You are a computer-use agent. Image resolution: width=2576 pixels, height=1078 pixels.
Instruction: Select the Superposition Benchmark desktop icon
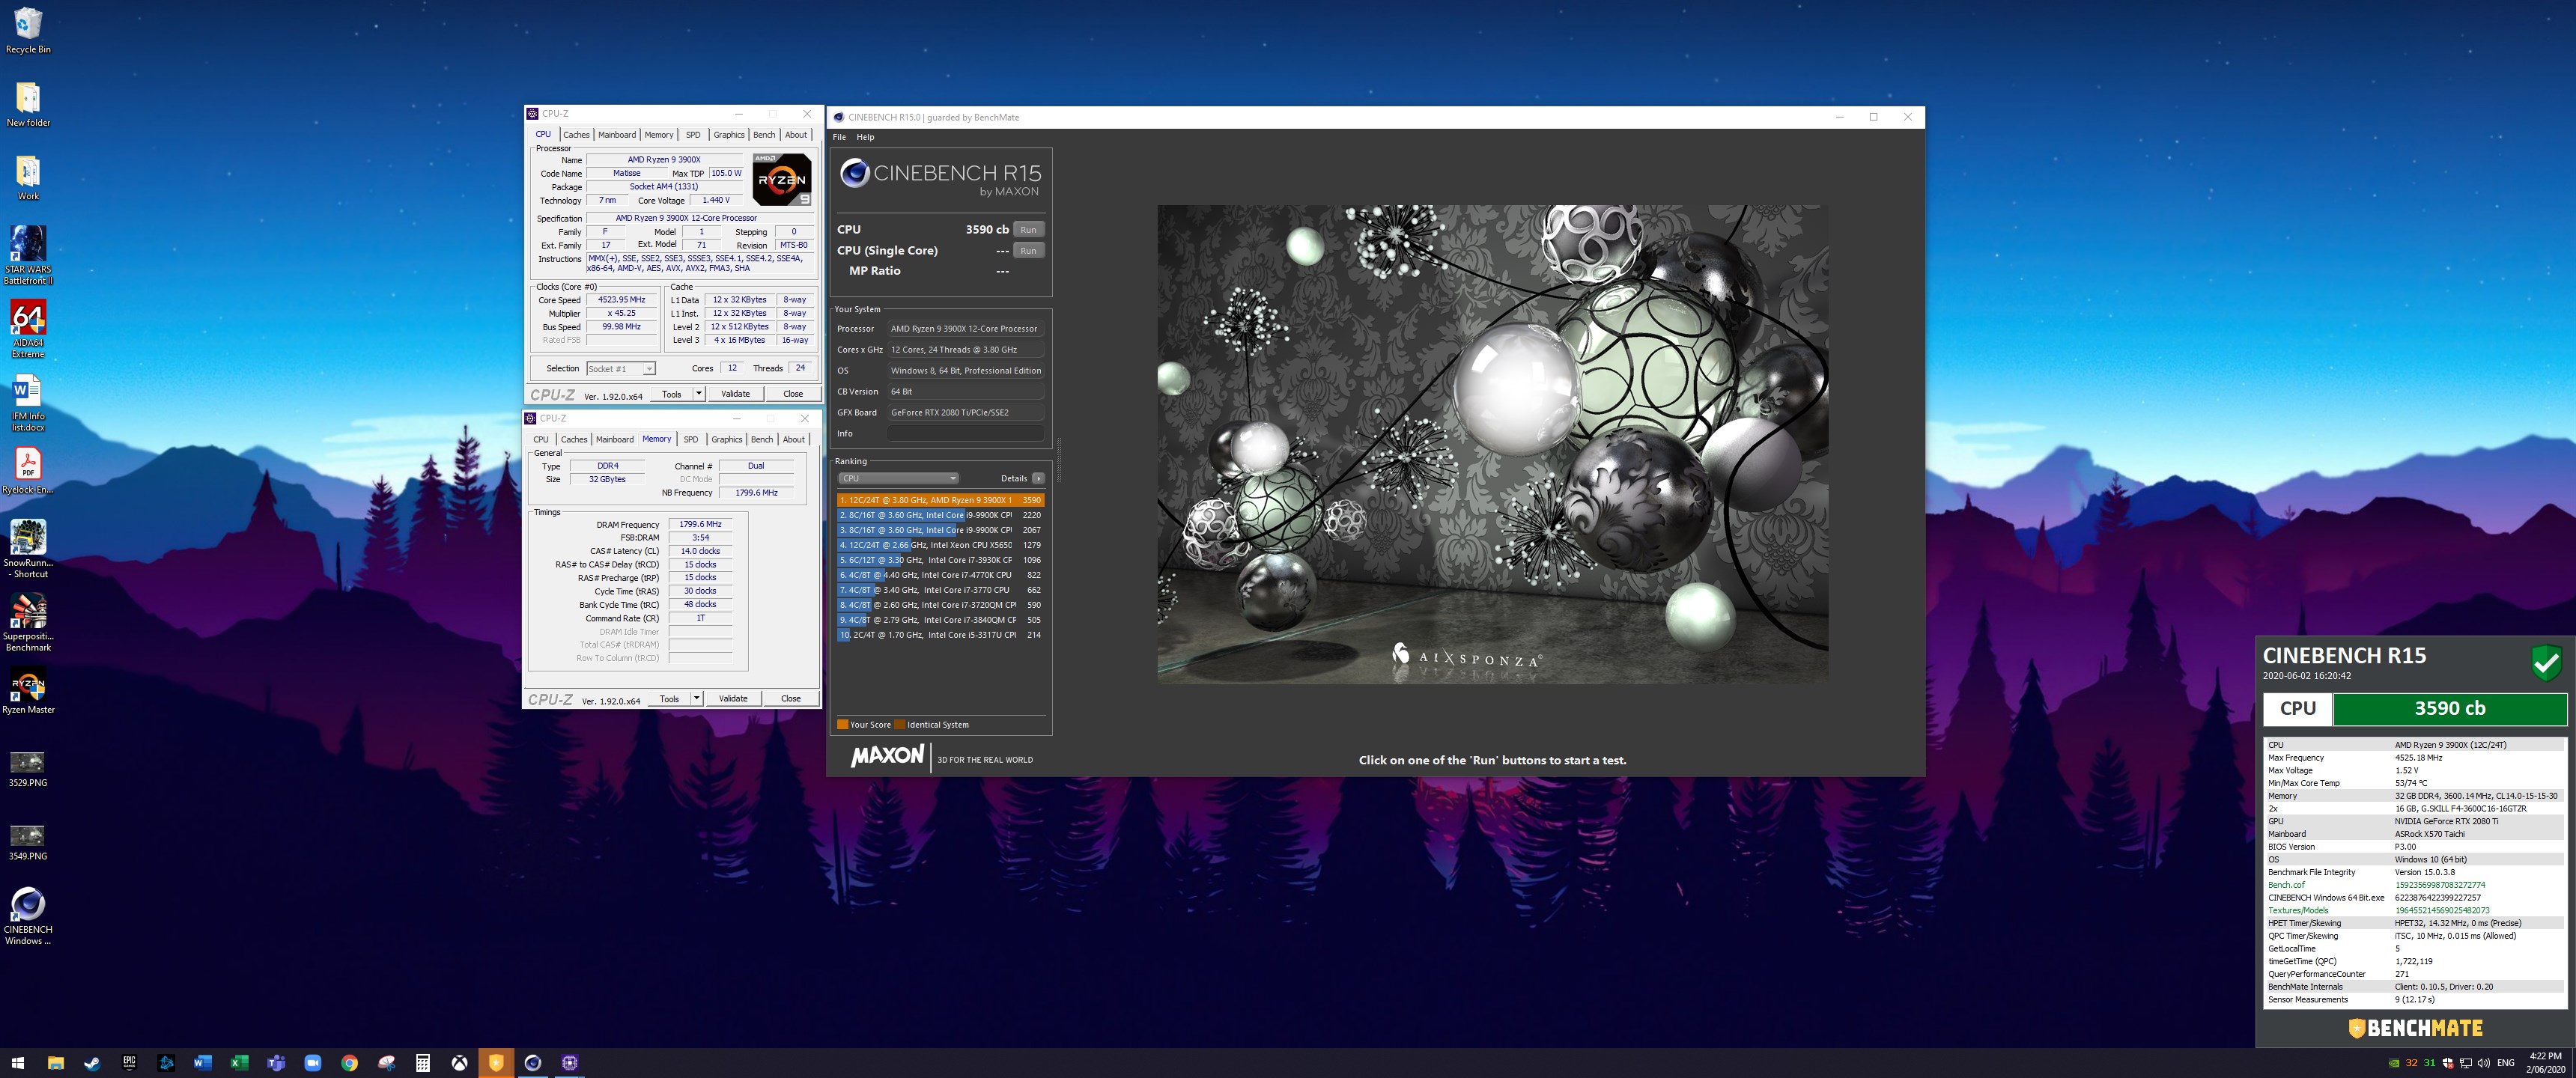[28, 622]
